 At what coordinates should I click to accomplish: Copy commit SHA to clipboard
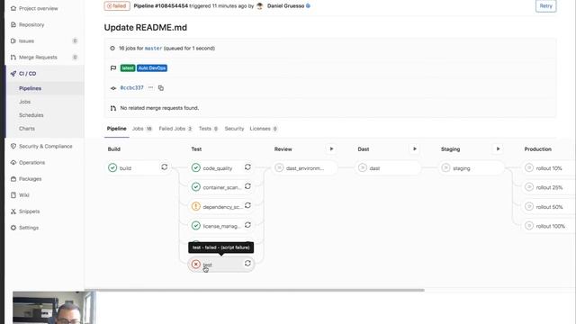(161, 88)
